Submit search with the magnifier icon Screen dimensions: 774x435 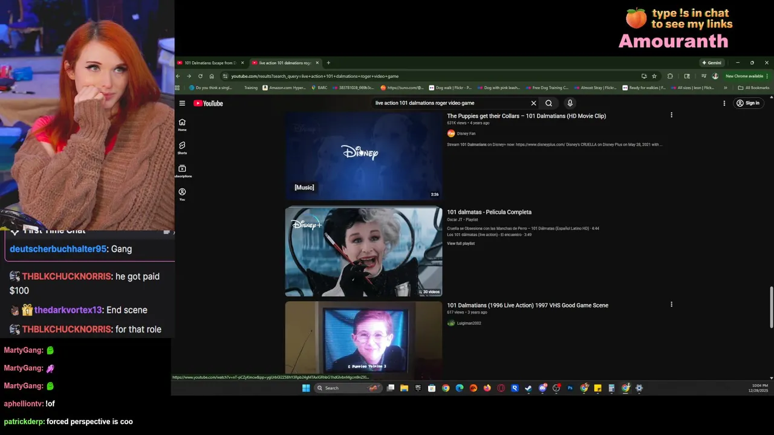tap(548, 103)
